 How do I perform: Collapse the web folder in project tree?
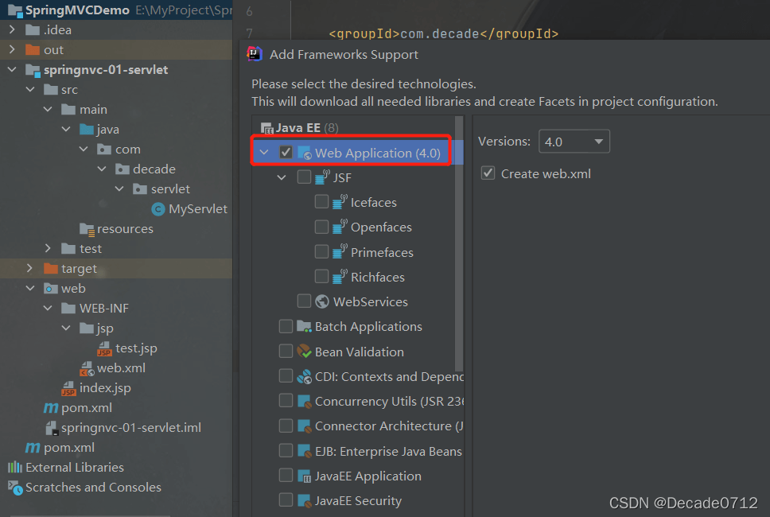[x=30, y=288]
